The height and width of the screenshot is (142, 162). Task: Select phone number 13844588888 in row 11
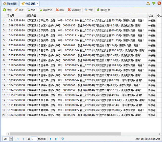point(16,70)
